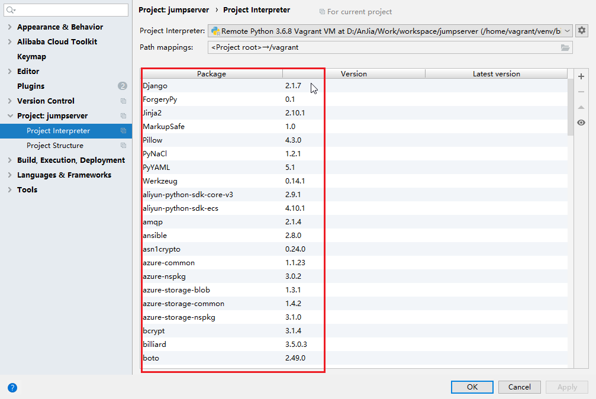Select the boto package row
Viewport: 596px width, 399px height.
355,358
